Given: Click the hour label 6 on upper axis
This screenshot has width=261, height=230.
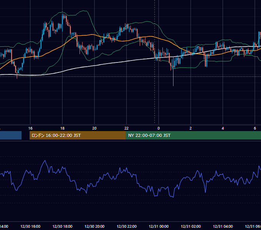Looking at the screenshot, I should click(255, 128).
